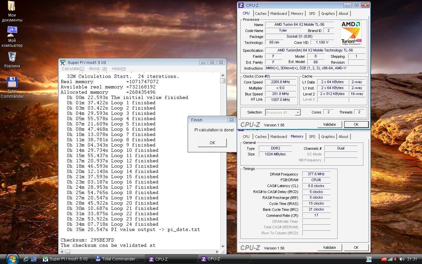This screenshot has width=422, height=264.
Task: Click the EN language indicator
Action: (x=369, y=259)
